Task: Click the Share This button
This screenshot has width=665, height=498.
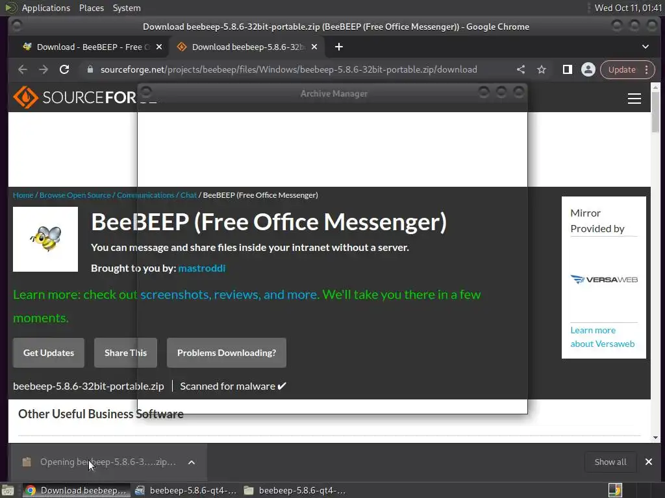Action: pyautogui.click(x=125, y=353)
